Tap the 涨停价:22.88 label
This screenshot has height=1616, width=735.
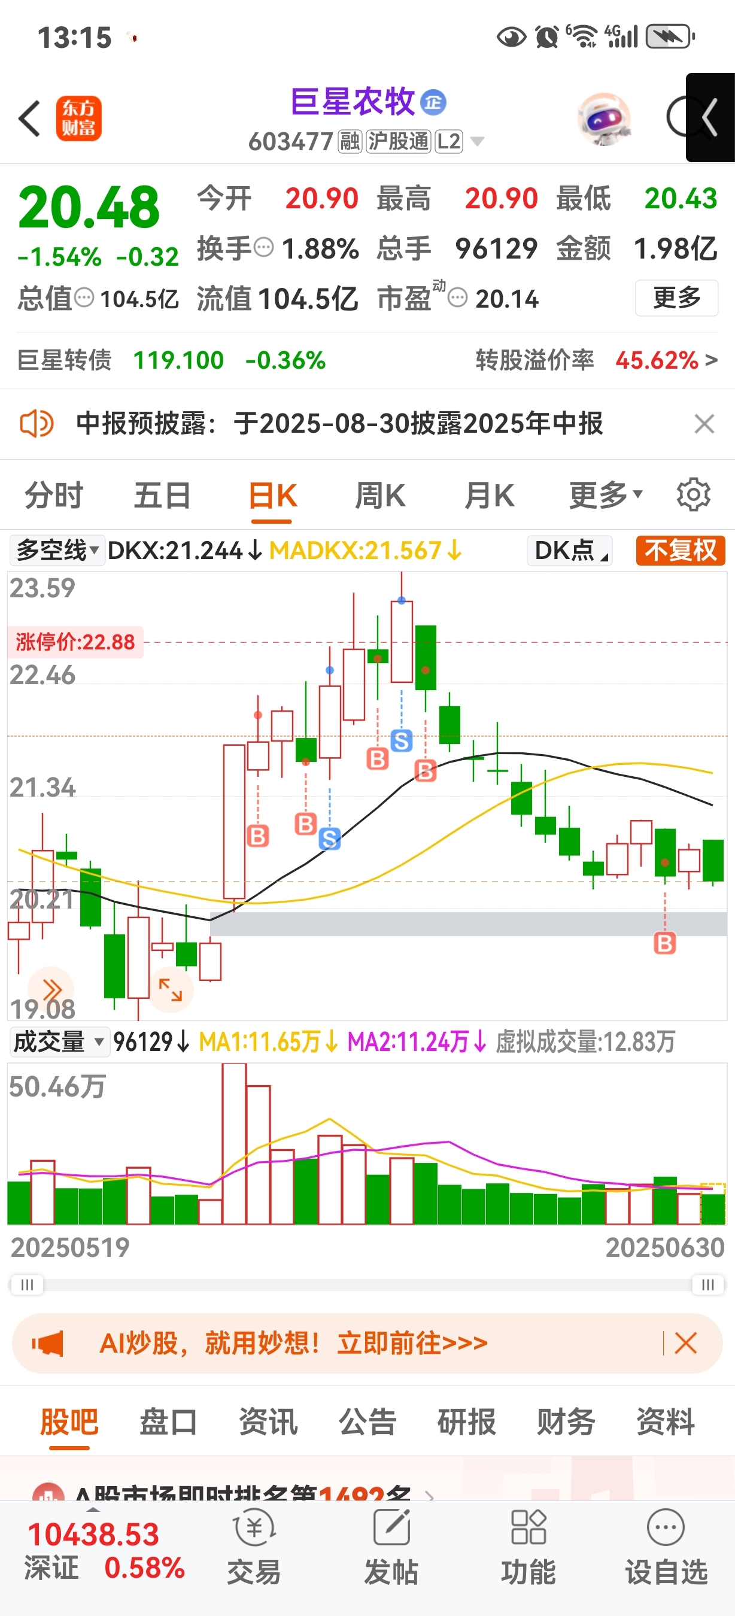point(76,642)
